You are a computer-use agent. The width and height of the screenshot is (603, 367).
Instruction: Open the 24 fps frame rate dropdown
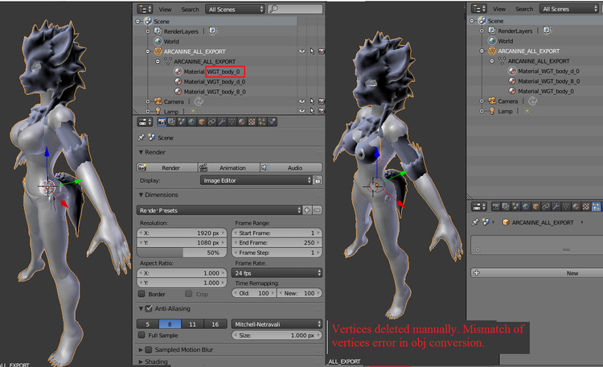pyautogui.click(x=277, y=273)
